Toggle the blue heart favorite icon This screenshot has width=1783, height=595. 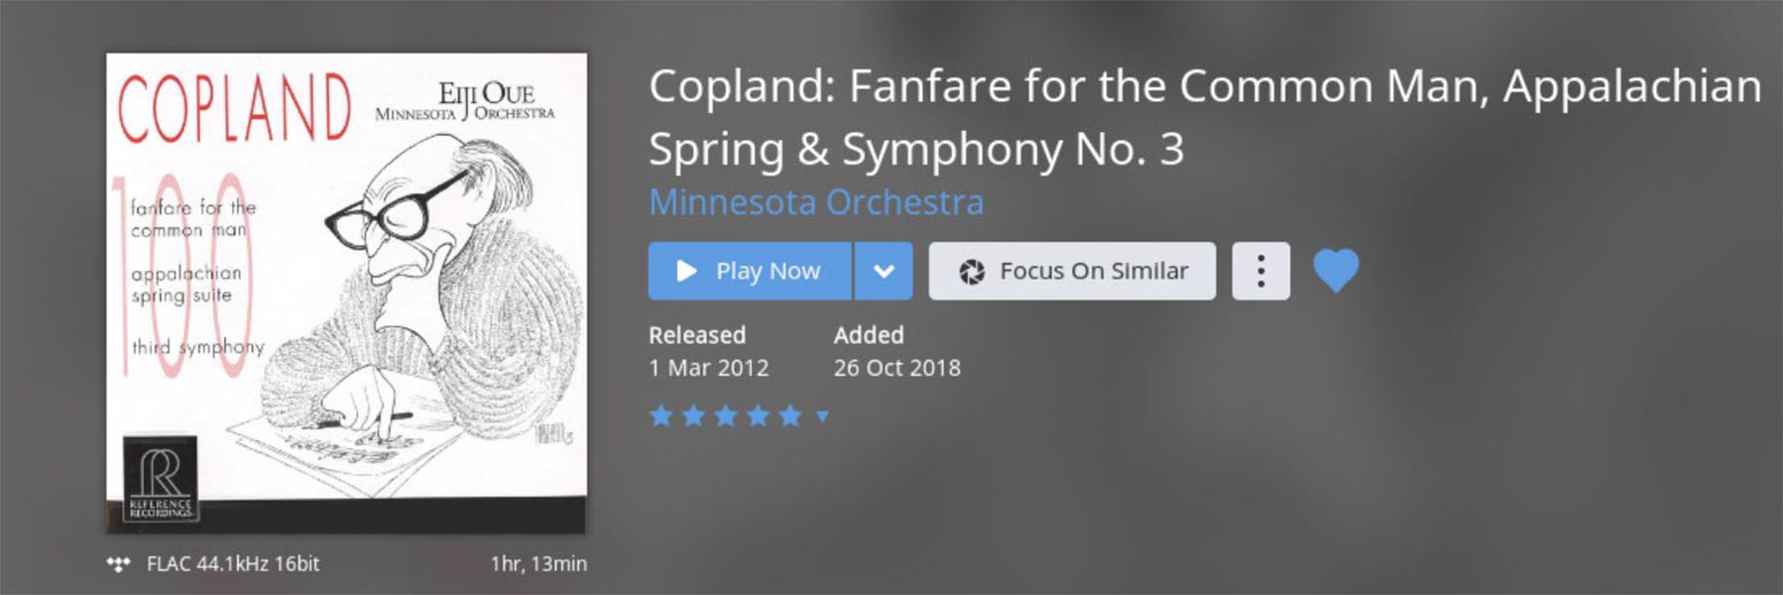[x=1336, y=271]
